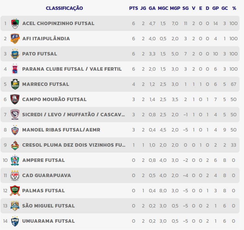Click the % column header
Viewport: 244px width, 230px height.
234,8
